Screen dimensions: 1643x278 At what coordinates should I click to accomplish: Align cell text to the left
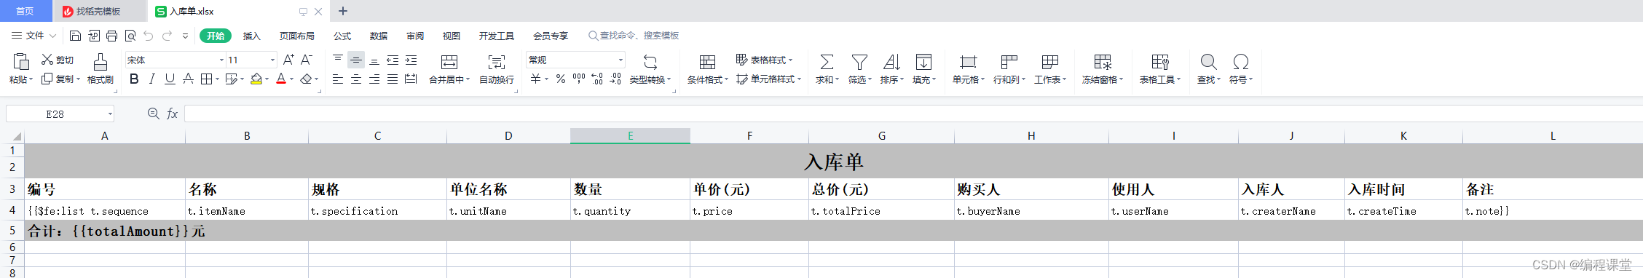coord(338,79)
